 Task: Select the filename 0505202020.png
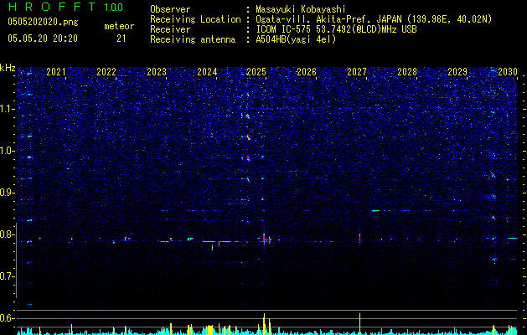[x=43, y=22]
